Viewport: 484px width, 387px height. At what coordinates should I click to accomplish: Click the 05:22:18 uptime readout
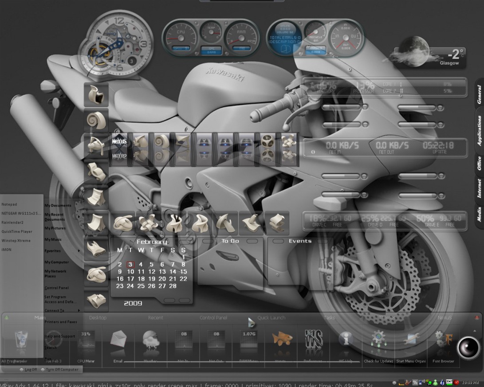tap(438, 145)
